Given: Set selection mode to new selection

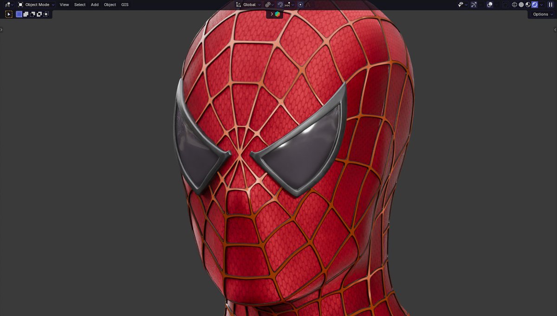Looking at the screenshot, I should pyautogui.click(x=19, y=14).
